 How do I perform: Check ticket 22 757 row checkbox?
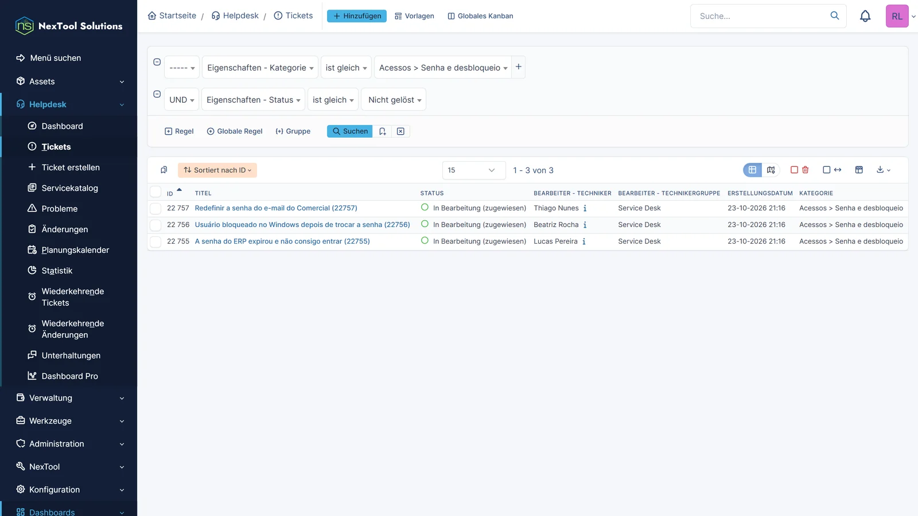click(x=155, y=208)
